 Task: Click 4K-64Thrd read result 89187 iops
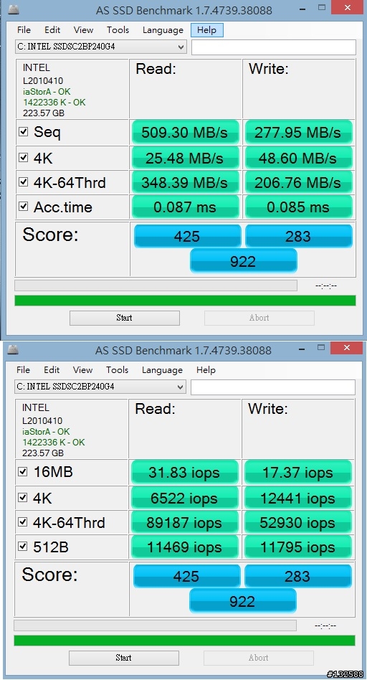[x=185, y=523]
